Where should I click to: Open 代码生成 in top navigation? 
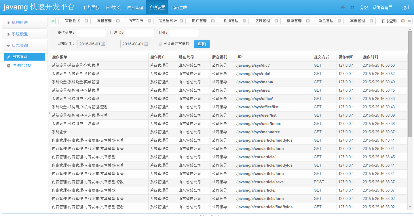[x=179, y=7]
